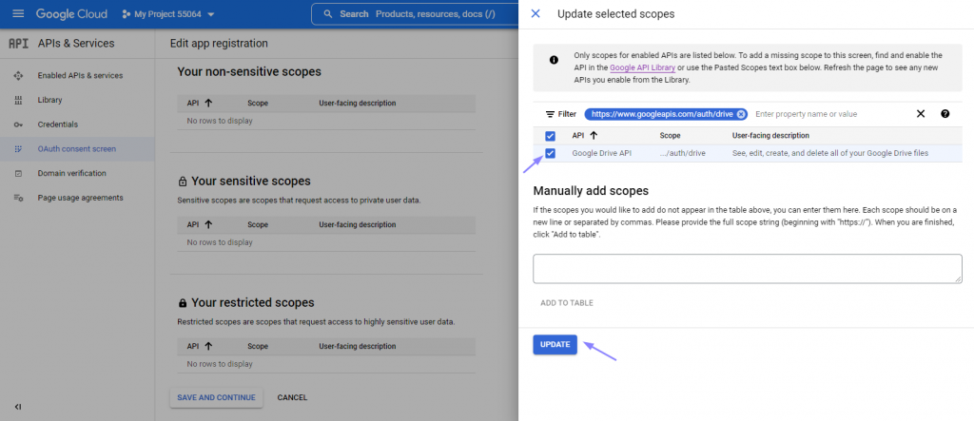Image resolution: width=974 pixels, height=421 pixels.
Task: Click the Drive files description cell
Action: coord(829,153)
